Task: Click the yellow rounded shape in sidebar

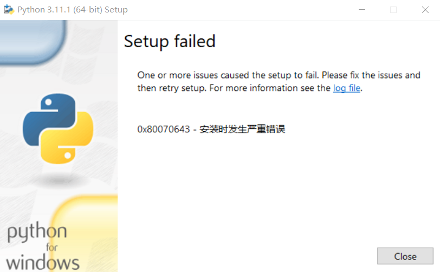Action: point(84,233)
